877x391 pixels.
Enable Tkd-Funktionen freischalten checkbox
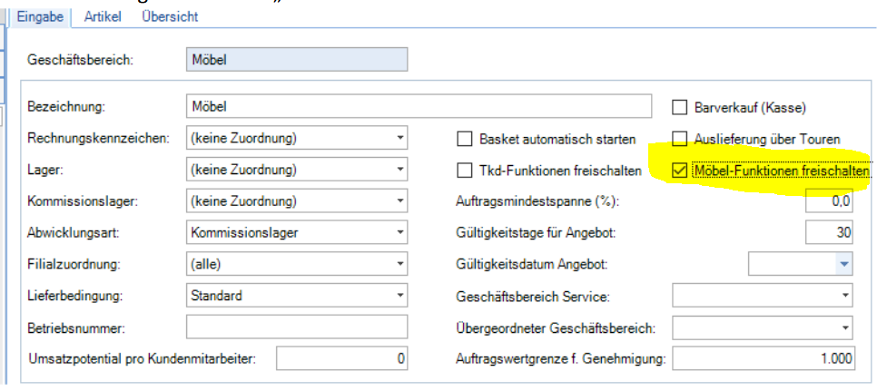(x=464, y=171)
